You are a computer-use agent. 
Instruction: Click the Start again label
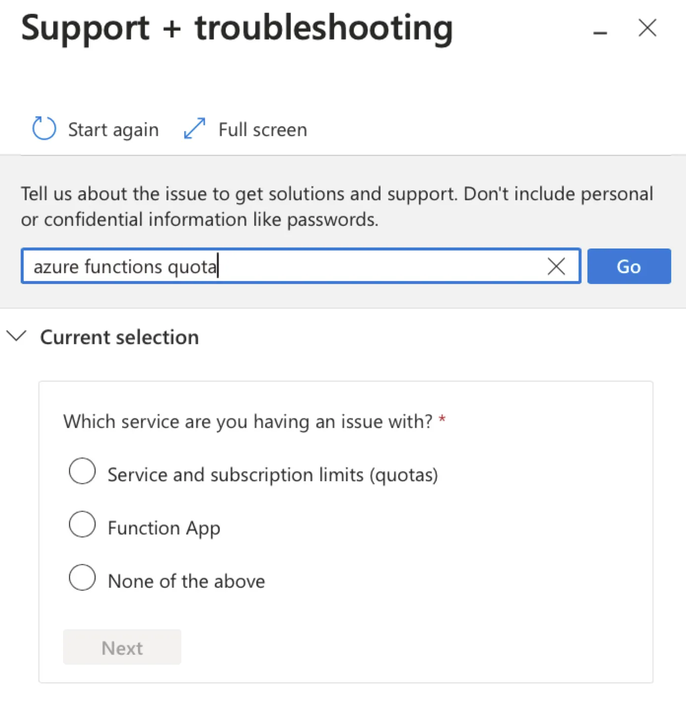113,130
